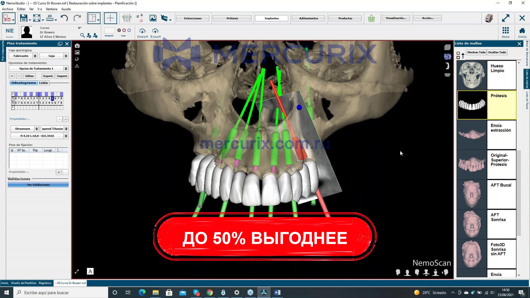Click the image gallery icon in toolbar
This screenshot has height=298, width=530.
pyautogui.click(x=153, y=18)
